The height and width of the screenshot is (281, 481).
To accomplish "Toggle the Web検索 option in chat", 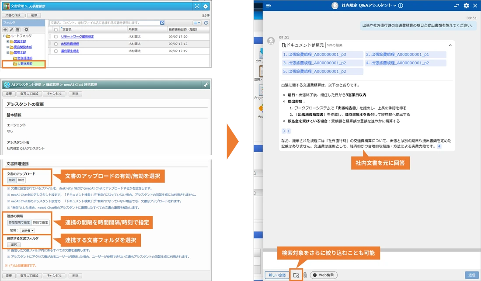I will tap(324, 275).
